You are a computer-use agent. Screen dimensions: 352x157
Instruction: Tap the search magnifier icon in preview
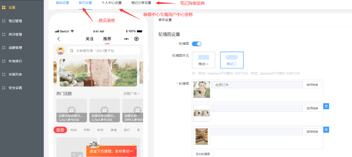pyautogui.click(x=72, y=51)
